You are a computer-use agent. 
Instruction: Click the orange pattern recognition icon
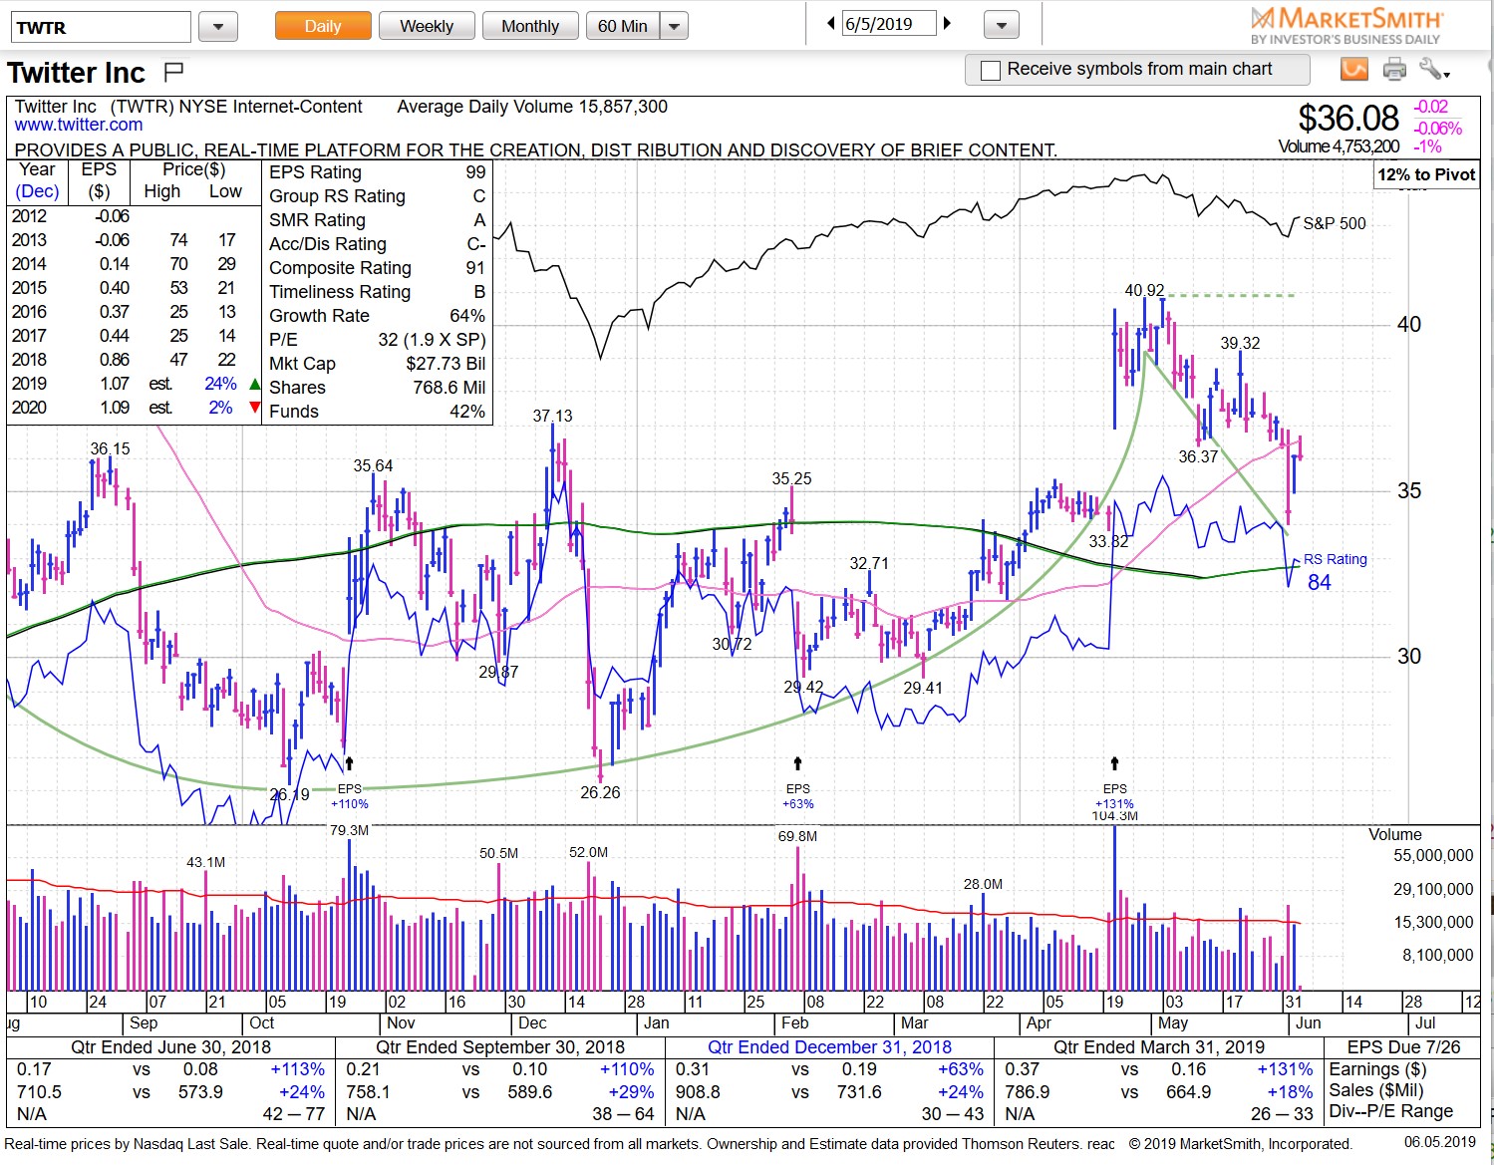(x=1353, y=69)
